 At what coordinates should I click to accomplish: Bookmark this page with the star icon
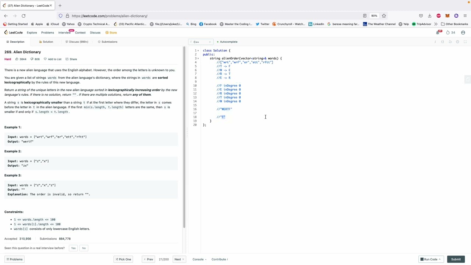384,16
